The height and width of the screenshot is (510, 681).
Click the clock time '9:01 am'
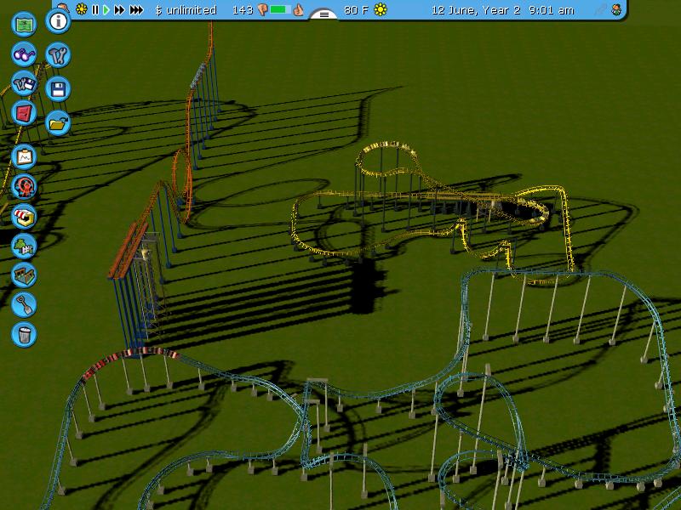[x=551, y=10]
